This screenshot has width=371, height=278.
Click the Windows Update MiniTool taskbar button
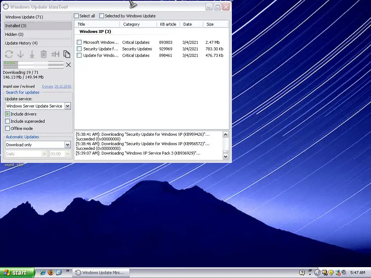(x=101, y=273)
